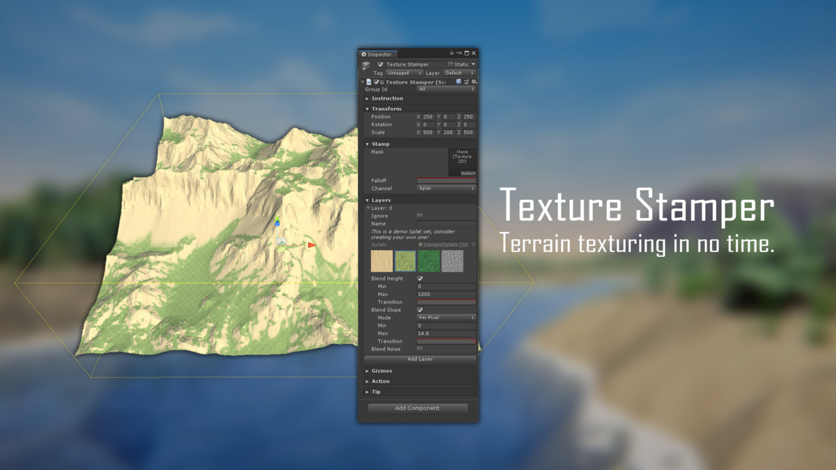The height and width of the screenshot is (470, 836).
Task: Open Inspector panel options menu icon
Action: click(x=460, y=53)
